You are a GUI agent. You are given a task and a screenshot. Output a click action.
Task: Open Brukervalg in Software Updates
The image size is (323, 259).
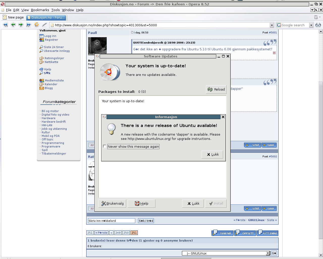pos(113,203)
